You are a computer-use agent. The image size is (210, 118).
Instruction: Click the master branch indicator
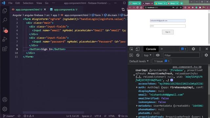pos(9,116)
